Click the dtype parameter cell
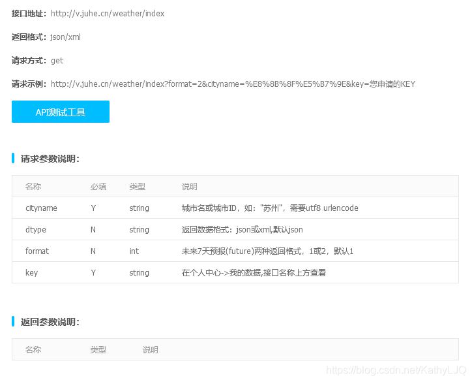The image size is (472, 382). [35, 229]
